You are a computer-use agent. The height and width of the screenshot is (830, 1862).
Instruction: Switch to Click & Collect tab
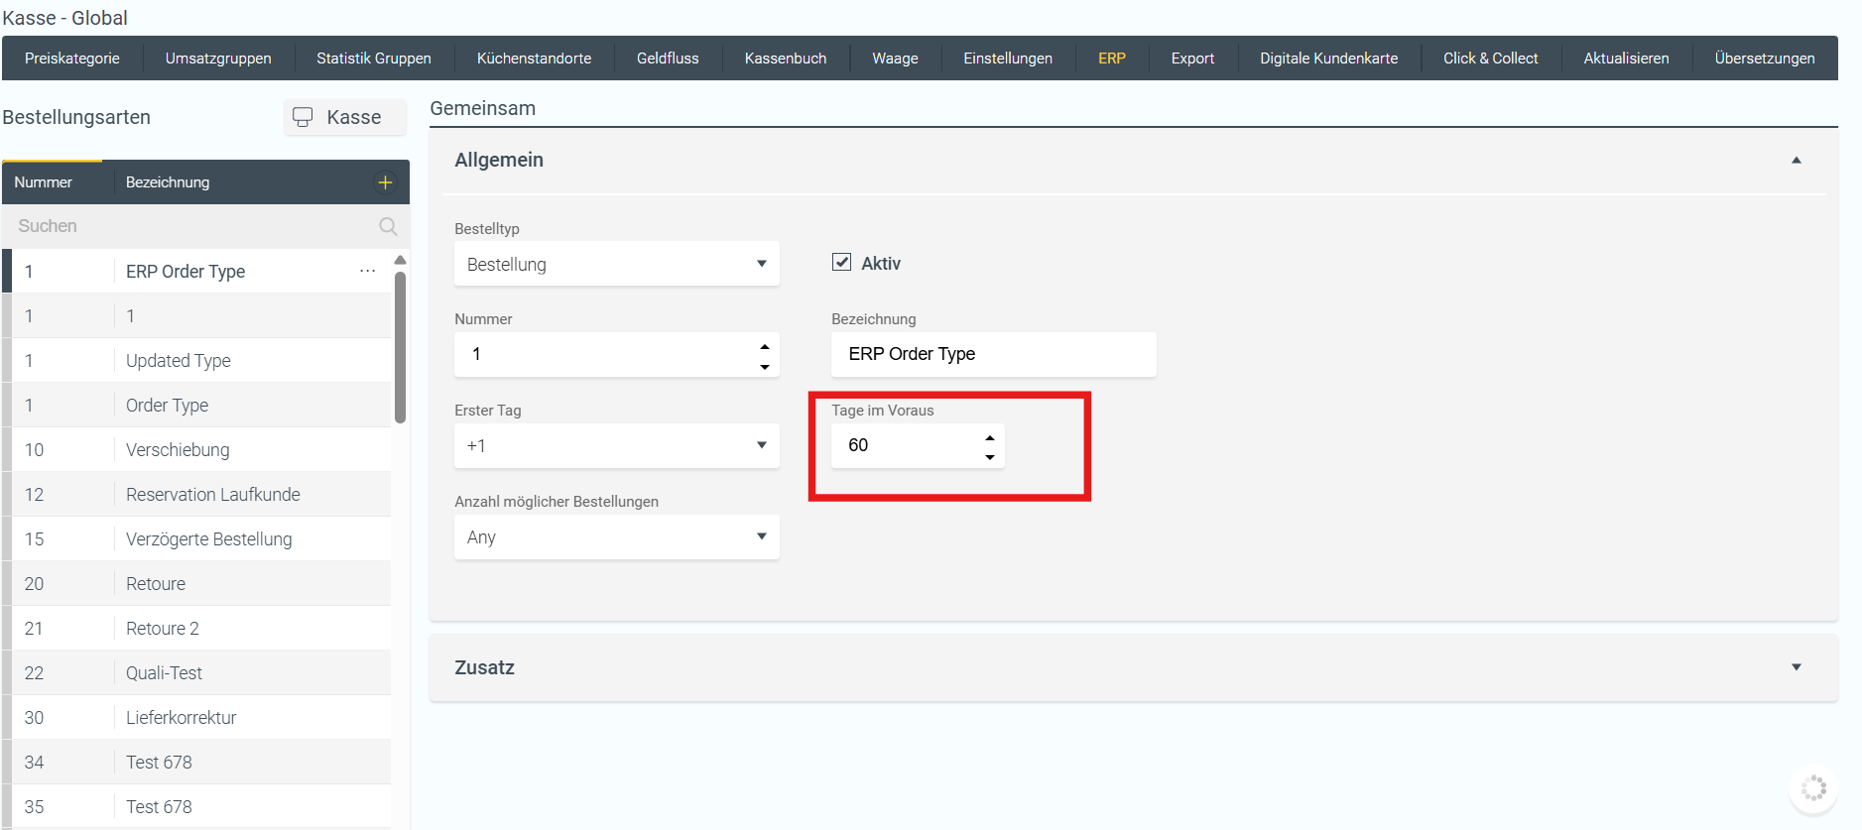(1491, 59)
